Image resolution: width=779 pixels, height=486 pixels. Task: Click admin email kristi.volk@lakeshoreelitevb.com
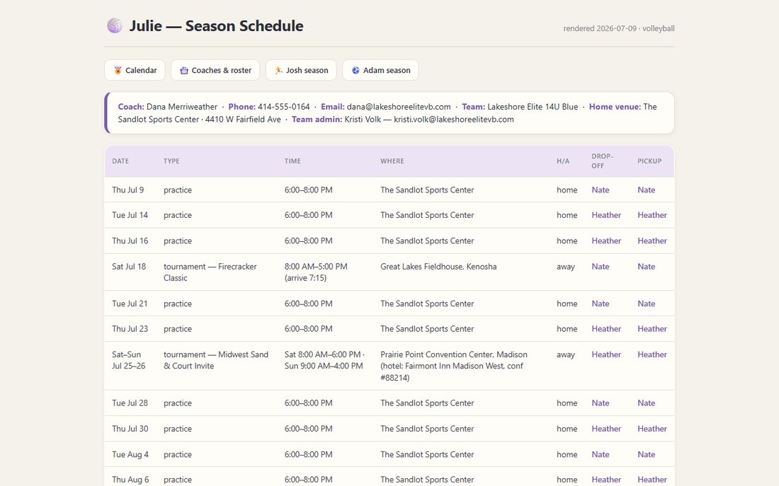(453, 119)
